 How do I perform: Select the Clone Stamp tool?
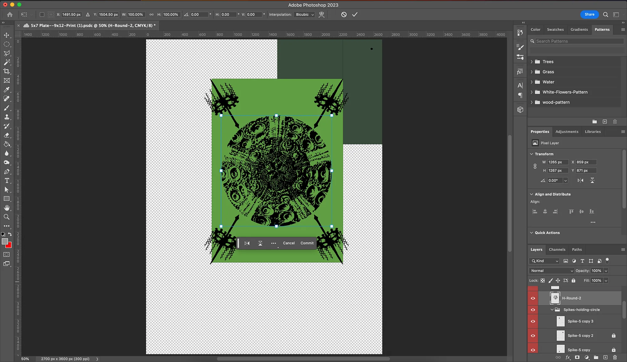(x=7, y=117)
